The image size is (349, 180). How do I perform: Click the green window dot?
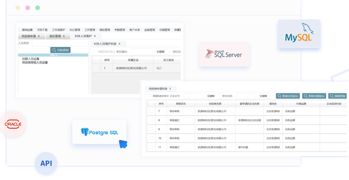pyautogui.click(x=38, y=8)
